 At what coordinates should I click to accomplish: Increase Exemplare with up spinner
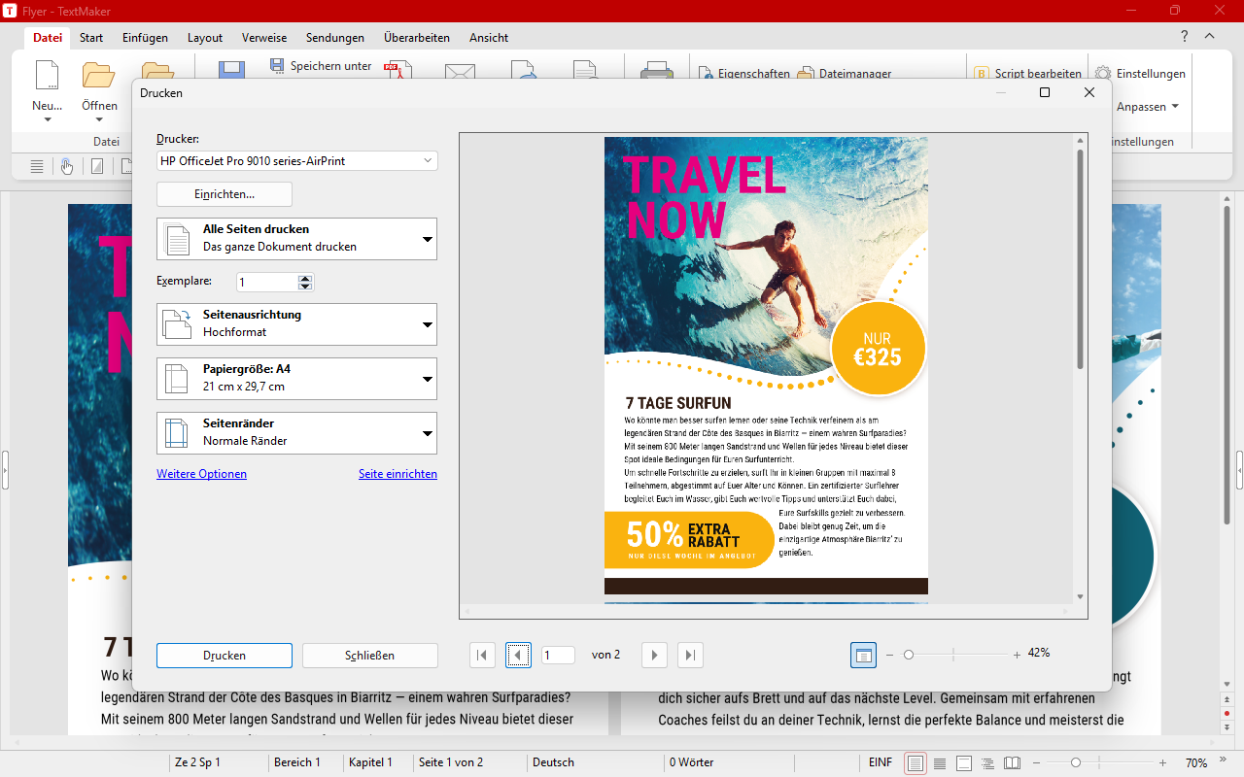pos(305,278)
